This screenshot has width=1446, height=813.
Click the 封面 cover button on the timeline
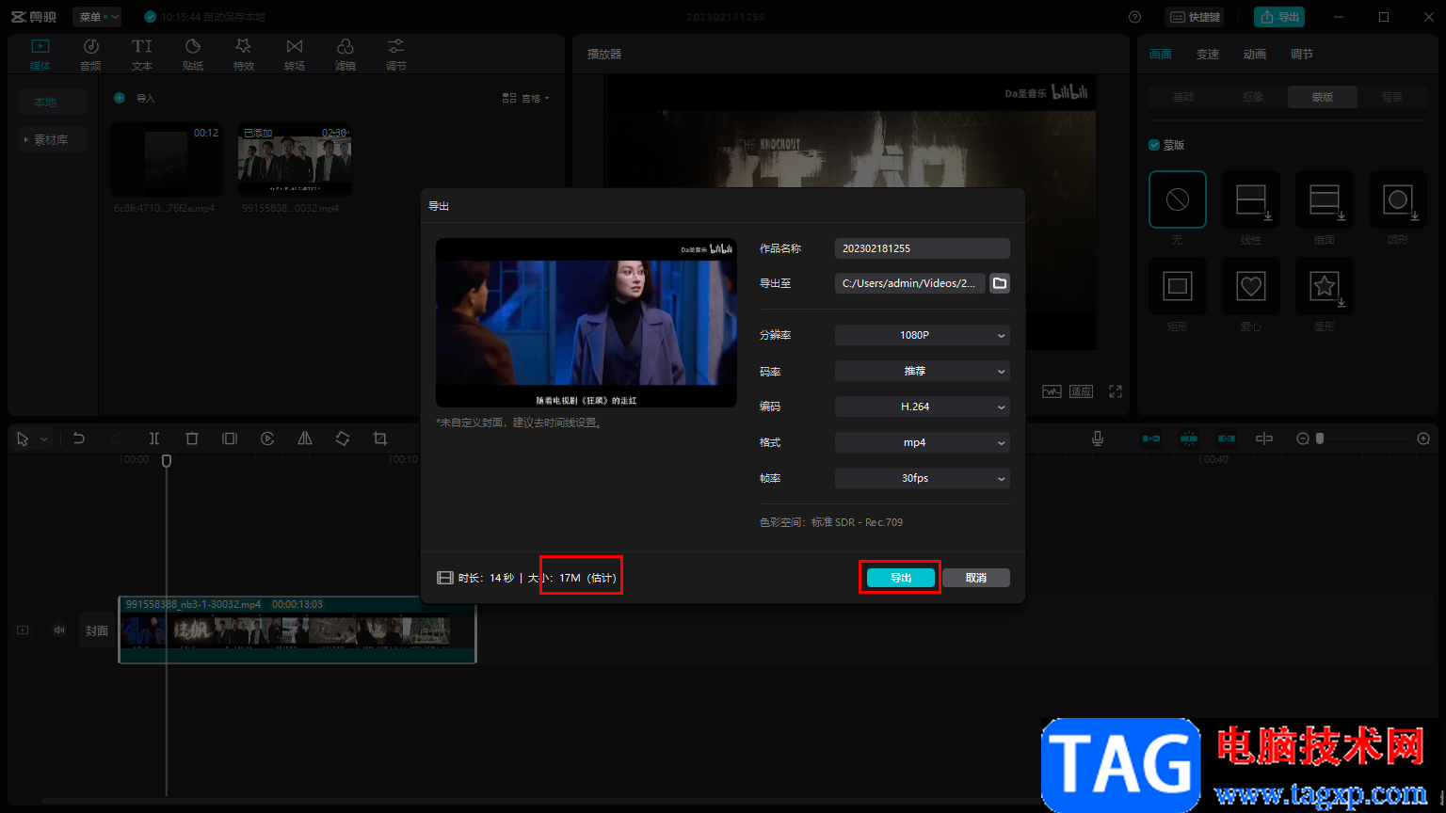point(97,630)
